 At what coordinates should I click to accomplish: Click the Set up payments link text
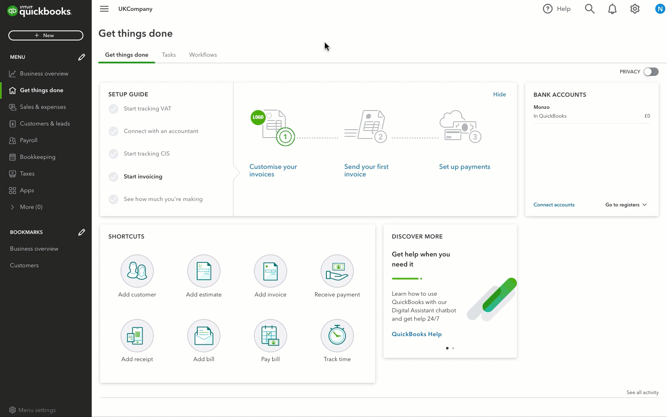464,167
